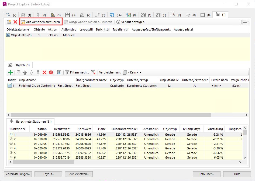This screenshot has height=181, width=255.
Task: Remove selected object with red X in objects toolbar
Action: coord(44,72)
